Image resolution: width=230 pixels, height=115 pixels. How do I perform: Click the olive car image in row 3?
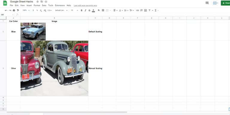click(x=55, y=68)
